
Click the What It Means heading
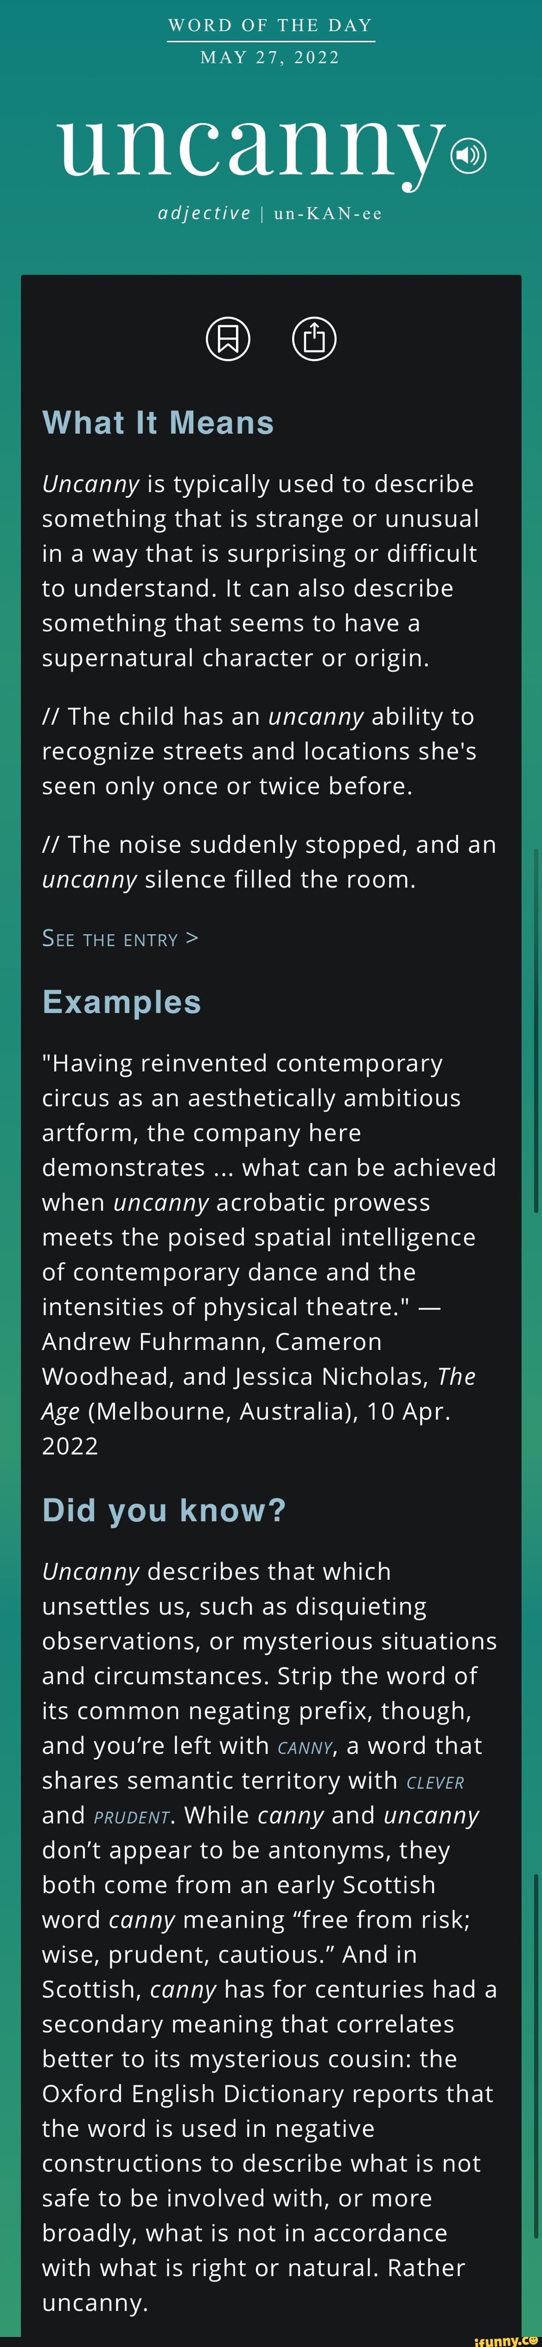pyautogui.click(x=158, y=423)
